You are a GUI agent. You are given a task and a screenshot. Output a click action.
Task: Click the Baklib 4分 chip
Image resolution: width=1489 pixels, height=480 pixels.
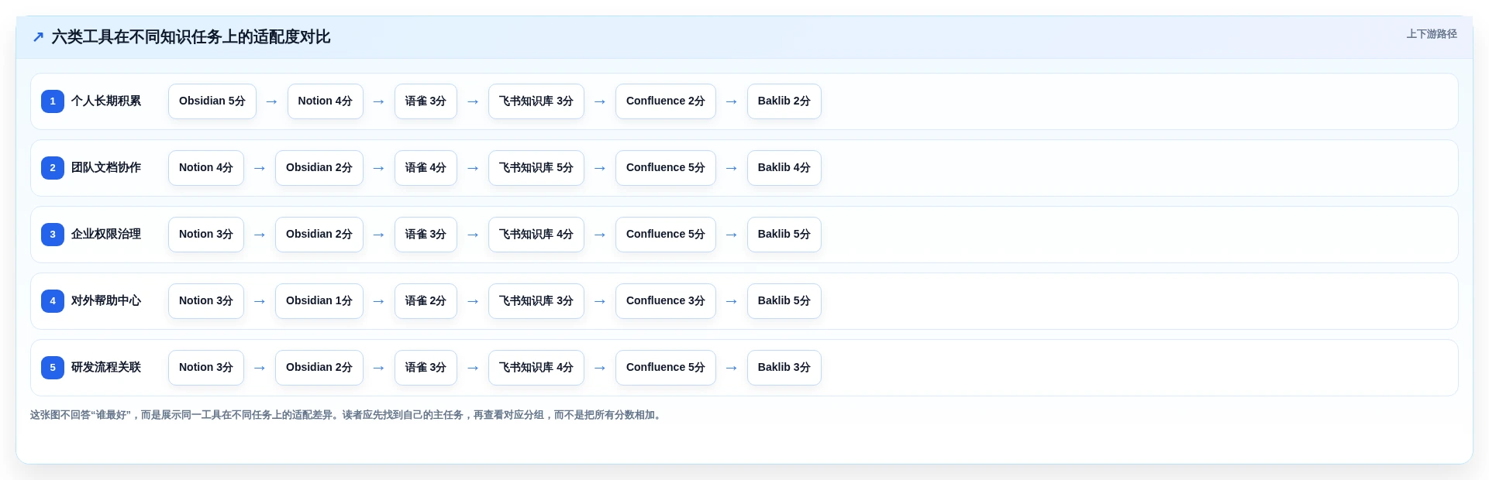pyautogui.click(x=784, y=168)
